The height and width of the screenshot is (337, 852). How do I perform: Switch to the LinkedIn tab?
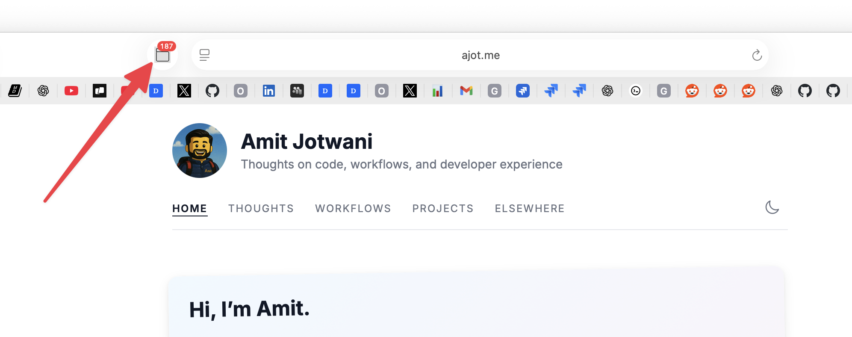tap(269, 91)
